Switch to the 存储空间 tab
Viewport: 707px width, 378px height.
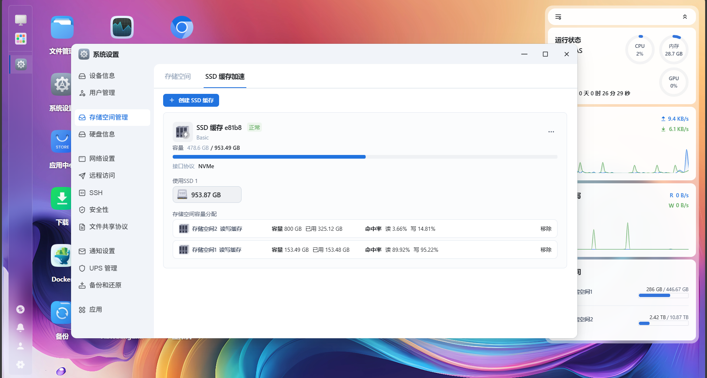[x=177, y=77]
